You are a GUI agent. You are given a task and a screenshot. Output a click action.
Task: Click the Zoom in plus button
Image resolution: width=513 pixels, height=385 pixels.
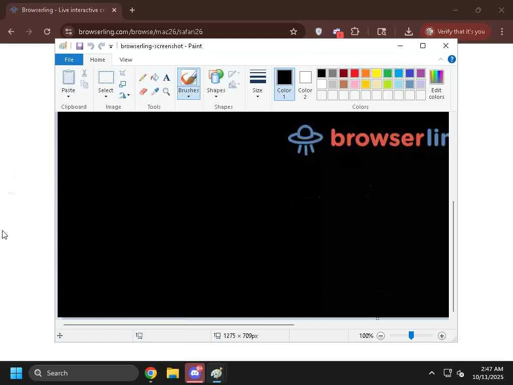[442, 336]
